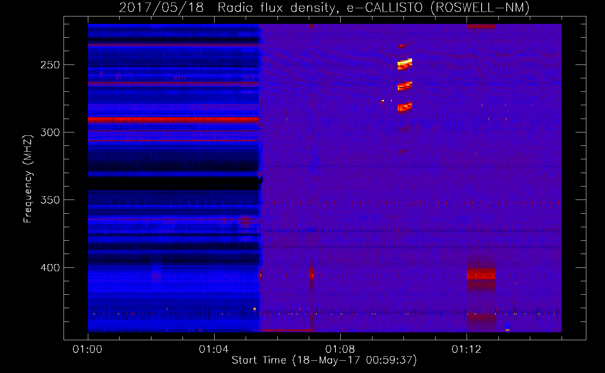Click the bright yellow burst near 250 MHz
605x373 pixels.
(x=405, y=64)
